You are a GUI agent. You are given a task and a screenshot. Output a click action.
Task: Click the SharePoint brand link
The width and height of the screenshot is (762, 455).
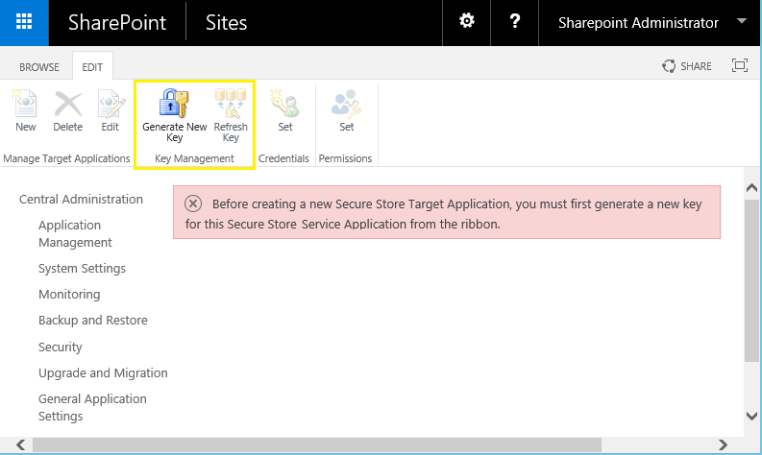coord(117,23)
